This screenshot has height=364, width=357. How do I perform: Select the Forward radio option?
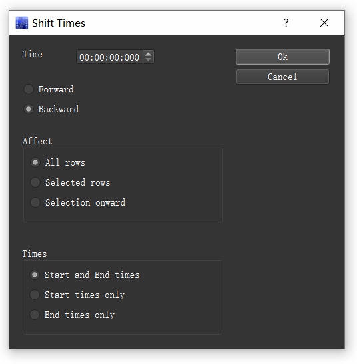pos(49,89)
